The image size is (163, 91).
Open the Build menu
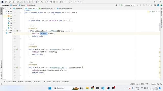pyautogui.click(x=38, y=2)
